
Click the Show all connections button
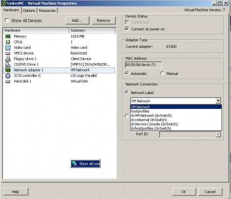(x=86, y=164)
